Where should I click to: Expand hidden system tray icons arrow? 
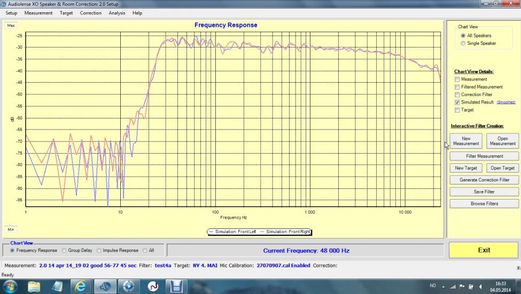coord(443,287)
